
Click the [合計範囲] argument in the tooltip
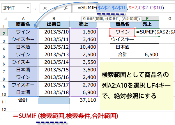click(x=130, y=19)
